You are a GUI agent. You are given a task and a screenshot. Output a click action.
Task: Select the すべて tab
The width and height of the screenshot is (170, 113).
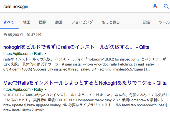pos(9,22)
